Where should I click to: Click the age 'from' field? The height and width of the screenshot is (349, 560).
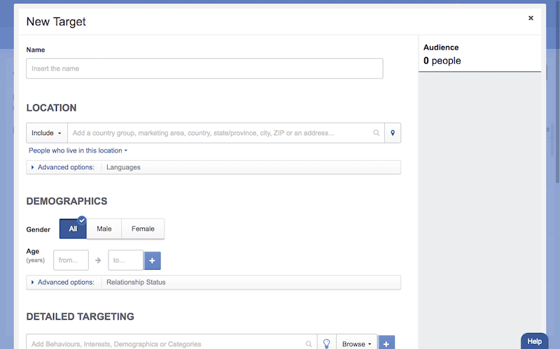[x=71, y=260]
